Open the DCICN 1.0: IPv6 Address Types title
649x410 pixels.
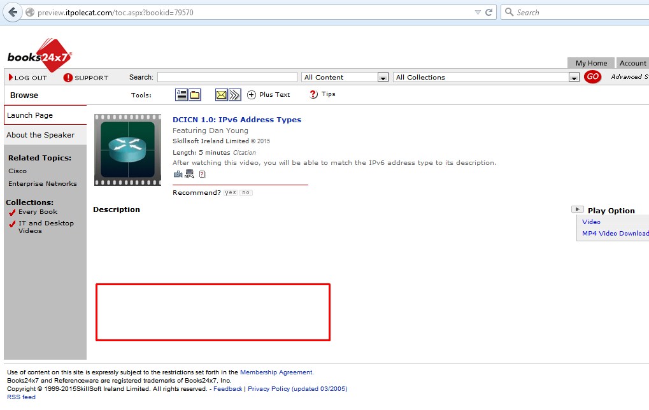point(237,120)
